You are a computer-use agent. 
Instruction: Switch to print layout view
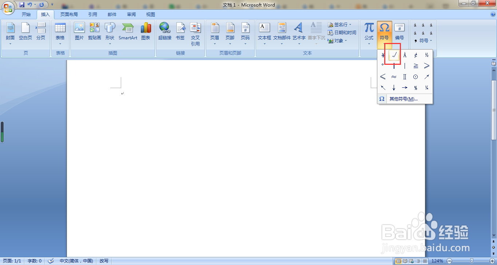click(x=399, y=261)
